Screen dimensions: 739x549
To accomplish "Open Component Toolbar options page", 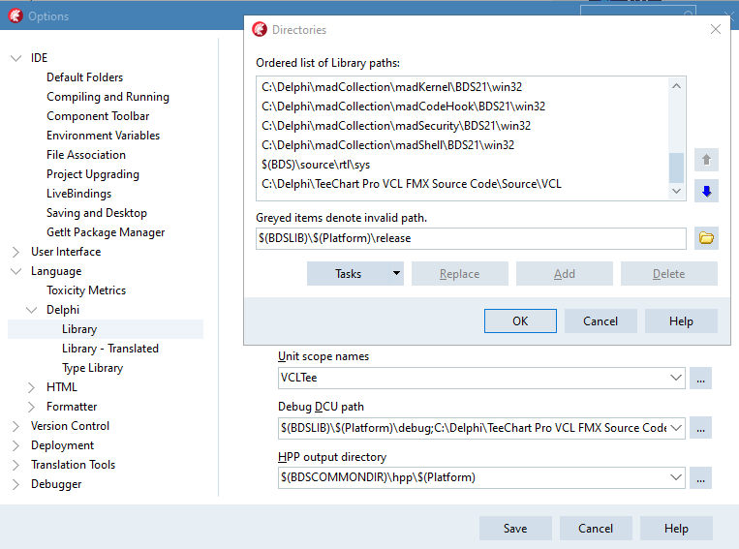I will point(98,116).
